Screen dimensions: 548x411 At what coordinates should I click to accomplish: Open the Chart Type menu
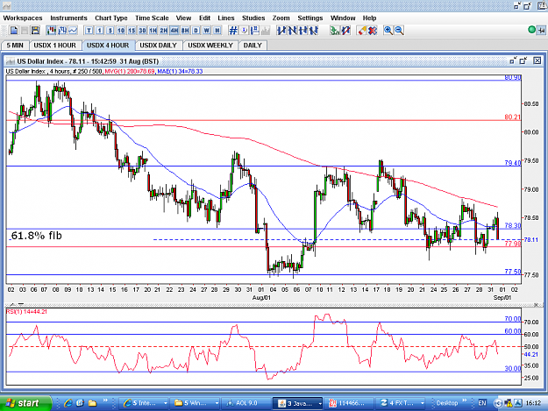111,18
